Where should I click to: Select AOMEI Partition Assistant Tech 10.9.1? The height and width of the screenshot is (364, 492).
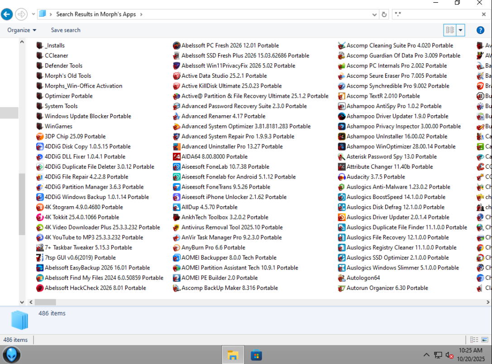(235, 268)
